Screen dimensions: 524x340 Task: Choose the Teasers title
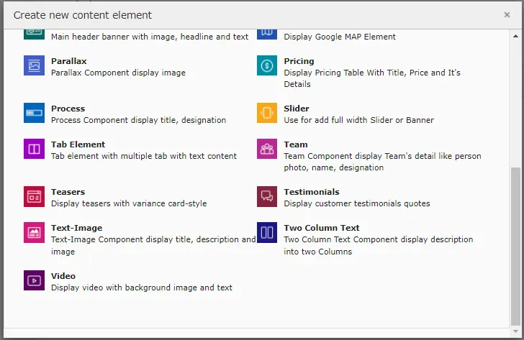point(68,192)
